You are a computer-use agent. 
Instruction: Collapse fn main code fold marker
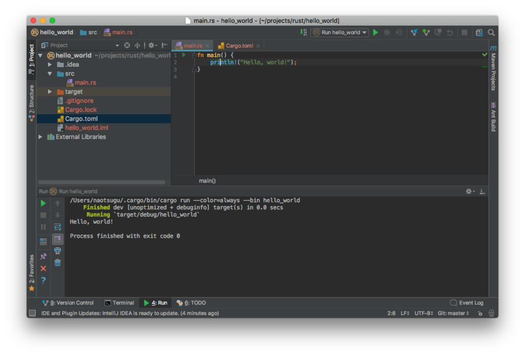point(194,55)
